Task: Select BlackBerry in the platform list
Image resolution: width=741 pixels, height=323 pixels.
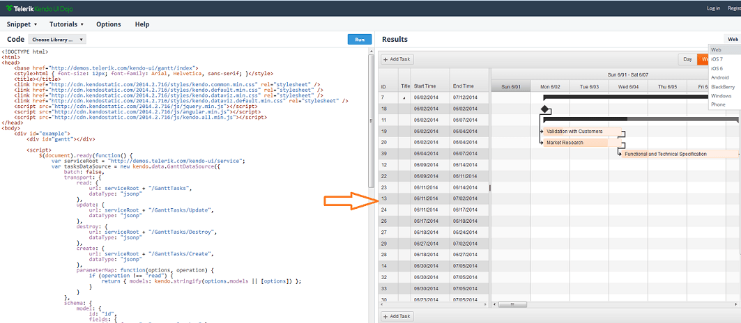Action: click(724, 87)
